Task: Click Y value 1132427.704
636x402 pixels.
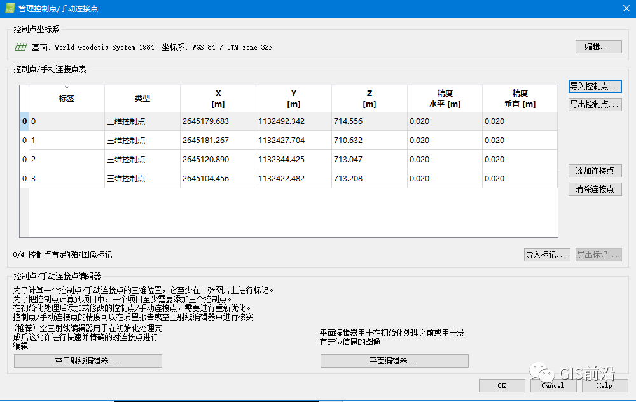Action: point(294,141)
